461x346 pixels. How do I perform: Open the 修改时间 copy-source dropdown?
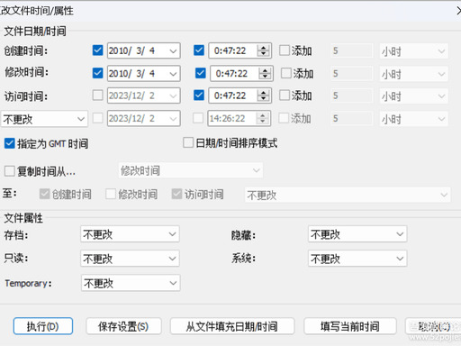(191, 170)
